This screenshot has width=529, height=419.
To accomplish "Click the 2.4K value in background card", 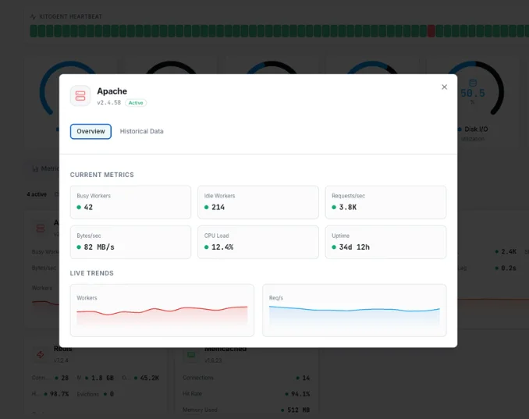I will (509, 252).
